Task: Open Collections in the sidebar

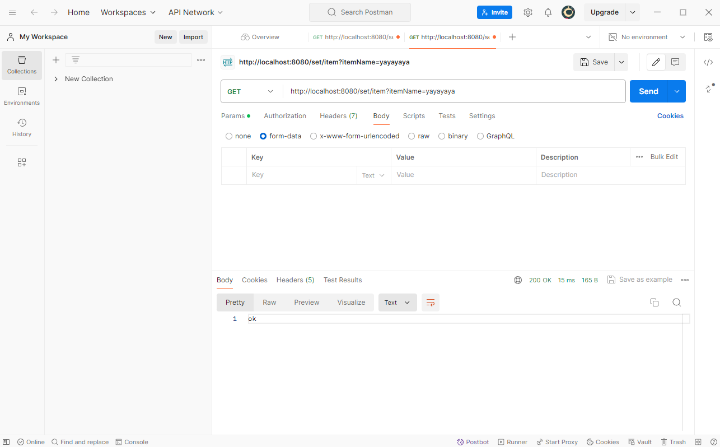Action: tap(22, 66)
